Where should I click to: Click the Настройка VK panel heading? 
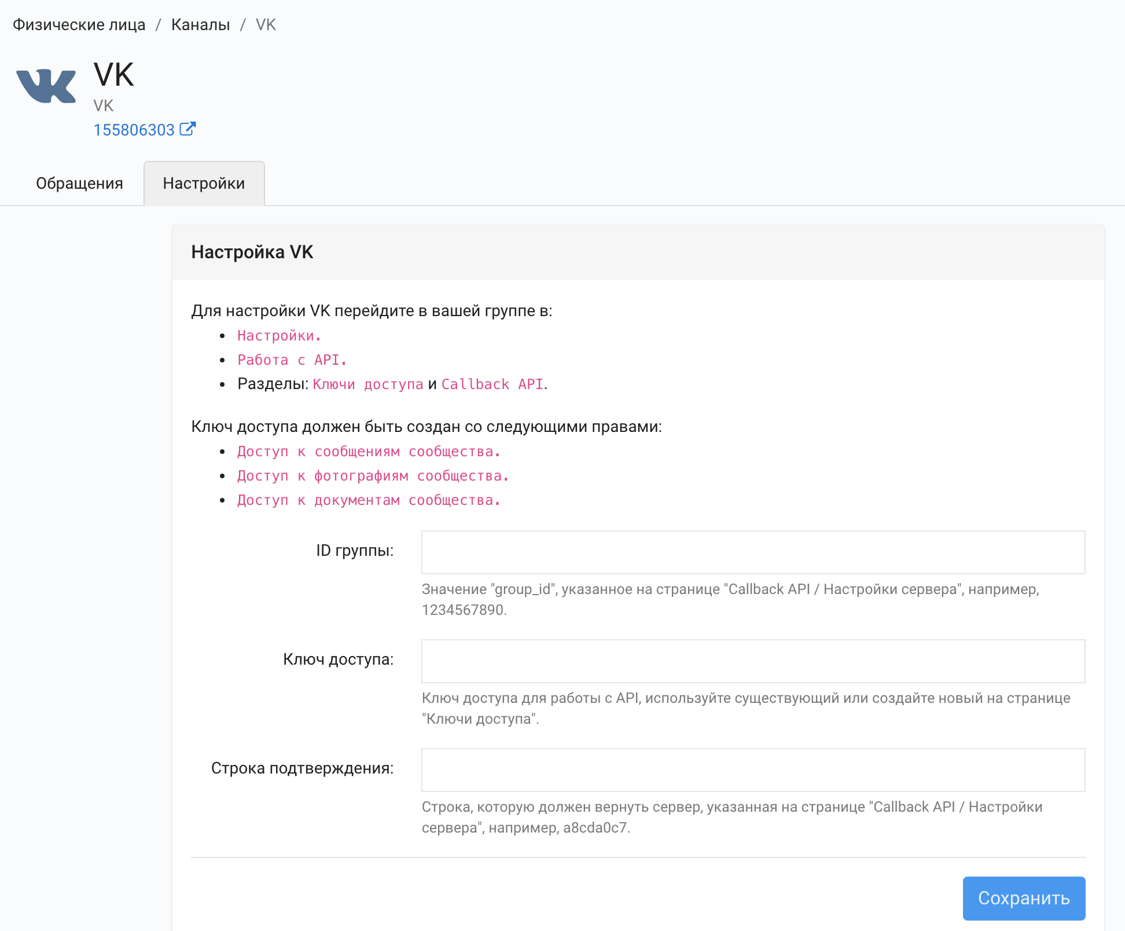click(252, 252)
